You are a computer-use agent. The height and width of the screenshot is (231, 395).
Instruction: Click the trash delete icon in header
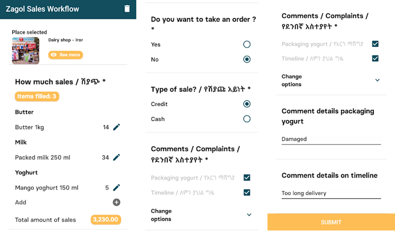tap(127, 9)
